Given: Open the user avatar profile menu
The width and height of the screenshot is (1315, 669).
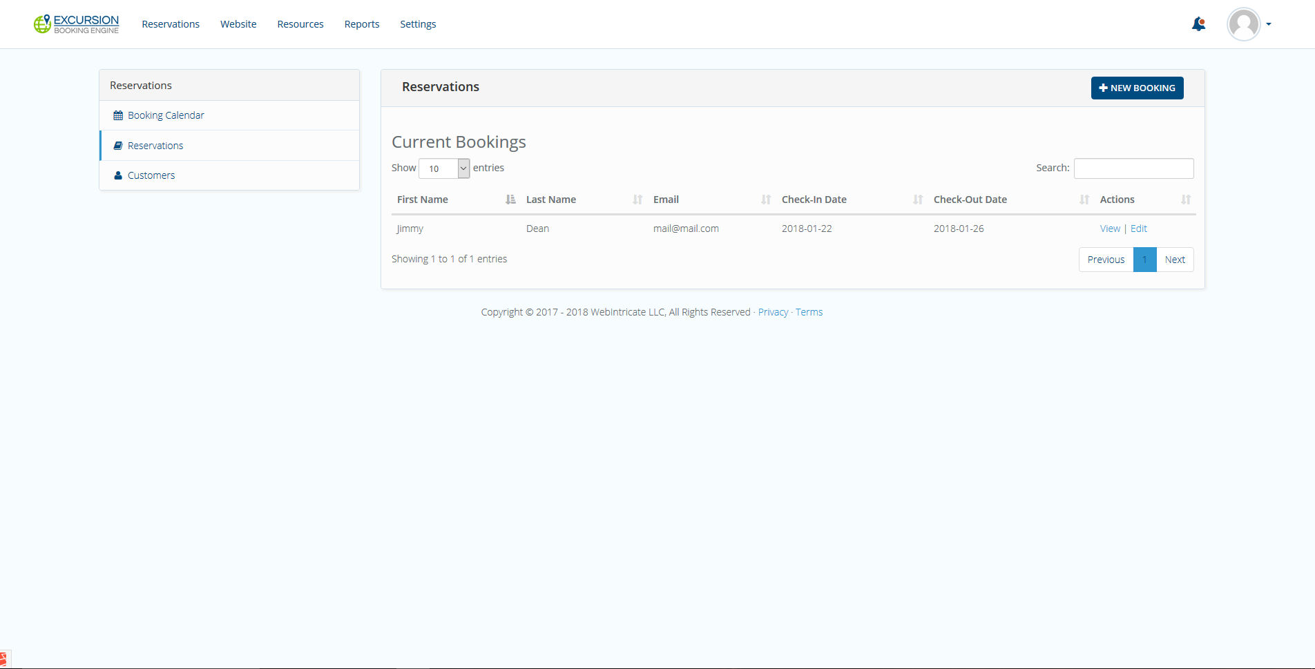Looking at the screenshot, I should pyautogui.click(x=1243, y=24).
